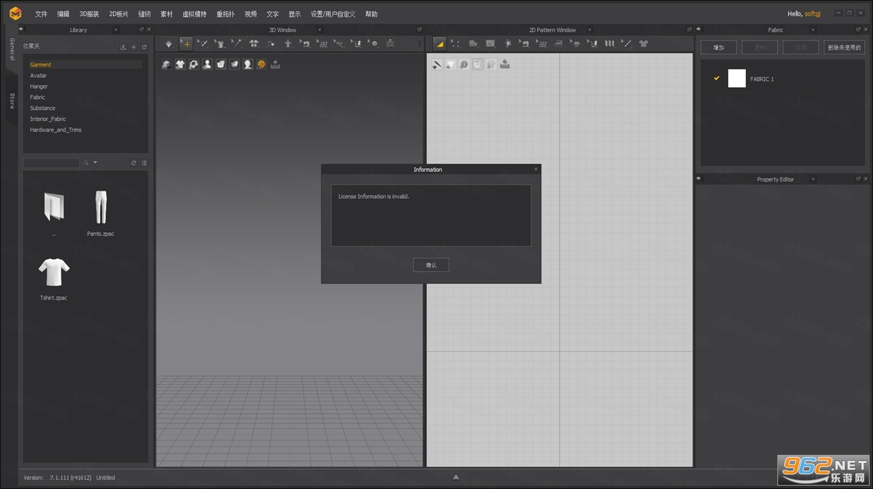Click the orange application logo icon

click(15, 14)
